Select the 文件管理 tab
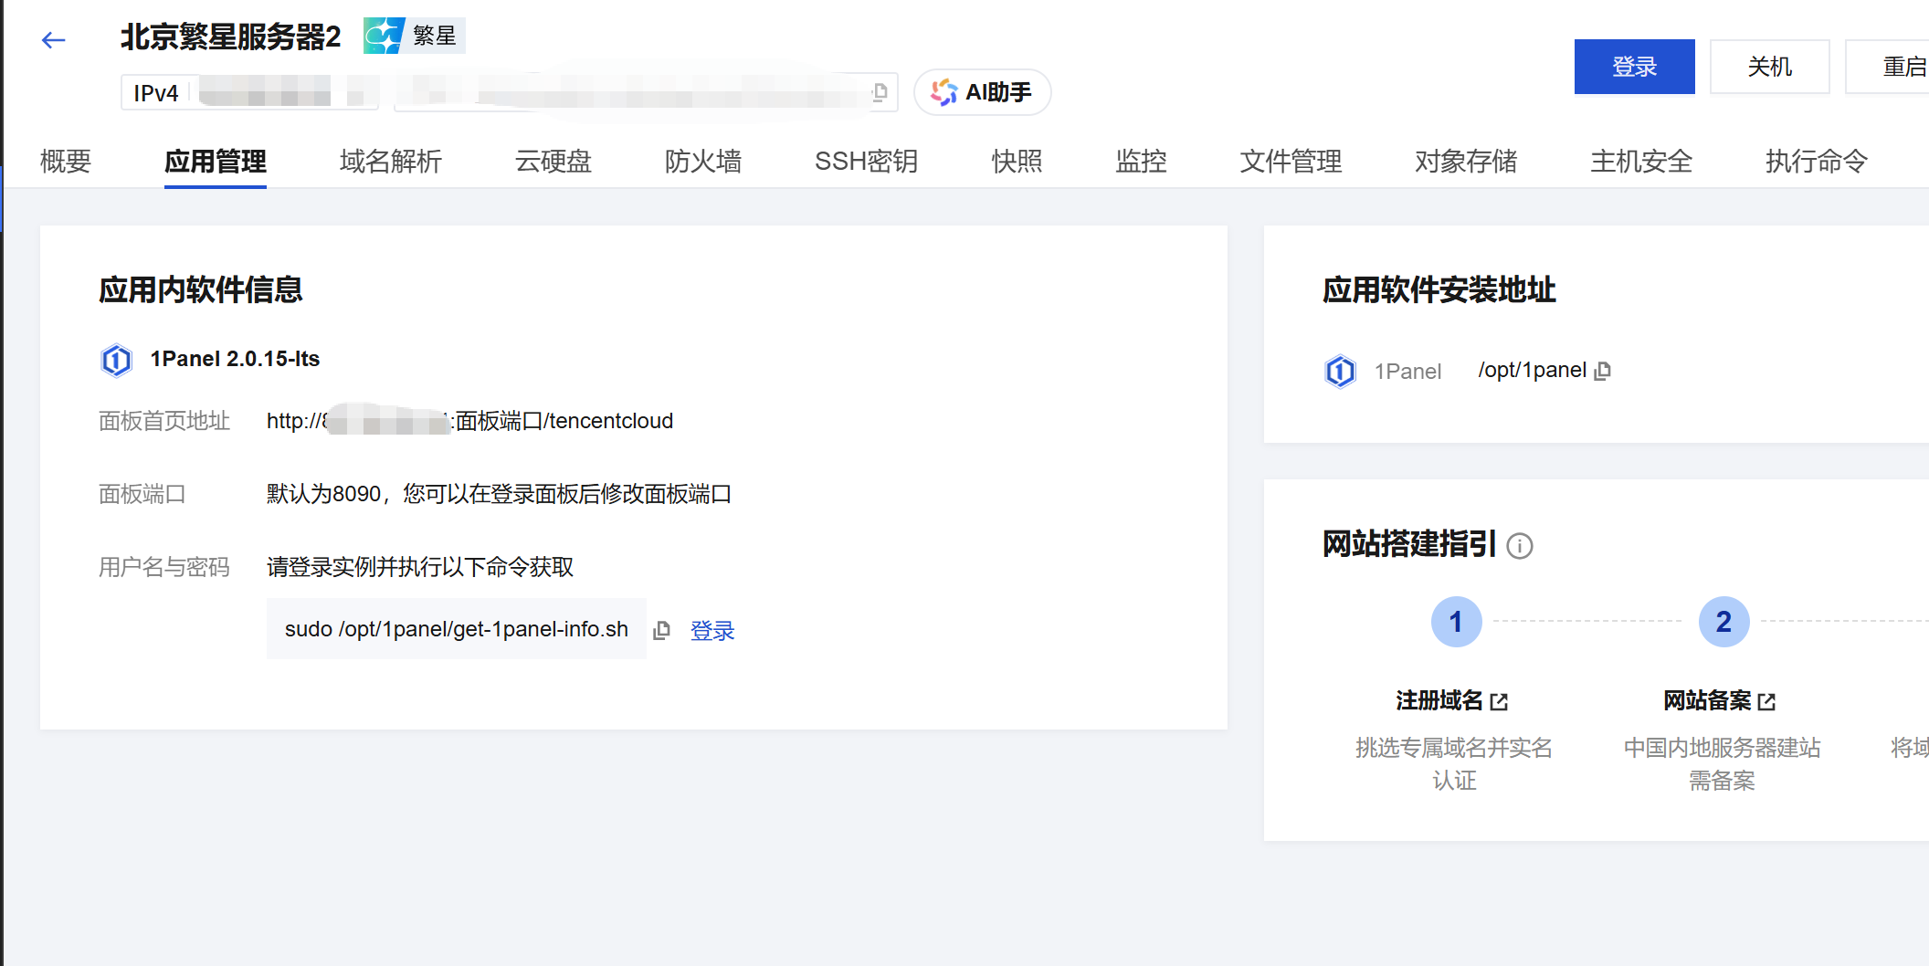Viewport: 1929px width, 966px height. pyautogui.click(x=1290, y=162)
